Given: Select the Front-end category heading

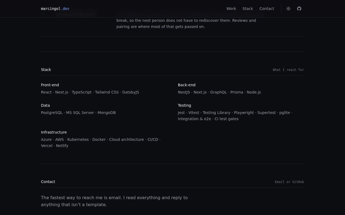Looking at the screenshot, I should 50,85.
